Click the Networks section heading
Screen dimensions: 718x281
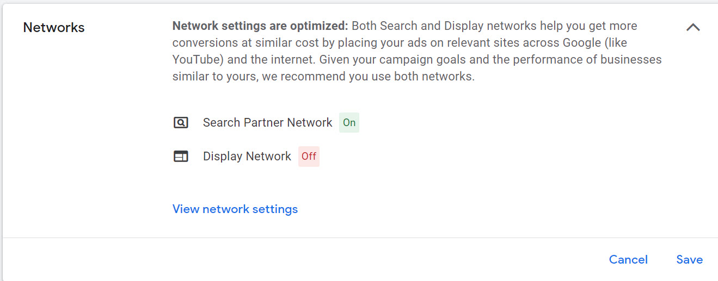[x=54, y=28]
